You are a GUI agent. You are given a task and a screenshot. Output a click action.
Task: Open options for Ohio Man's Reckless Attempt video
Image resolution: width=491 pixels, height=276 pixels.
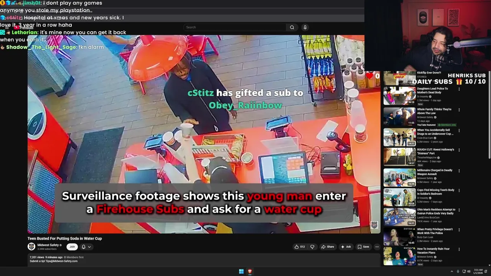459,210
